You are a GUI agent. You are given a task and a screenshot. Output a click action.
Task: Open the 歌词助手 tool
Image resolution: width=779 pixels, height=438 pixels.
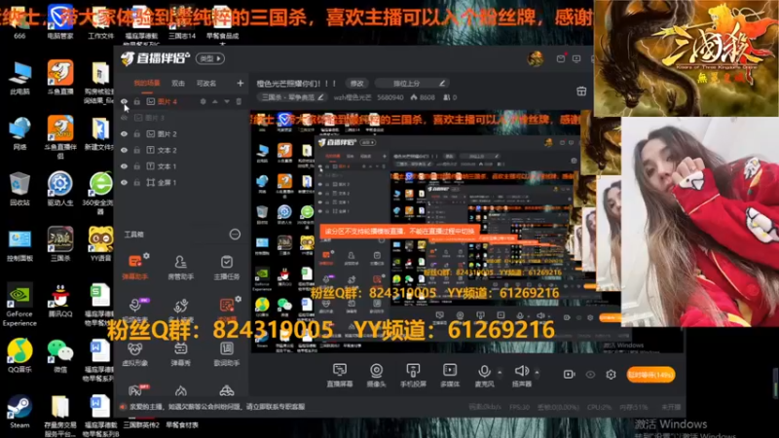(x=227, y=353)
